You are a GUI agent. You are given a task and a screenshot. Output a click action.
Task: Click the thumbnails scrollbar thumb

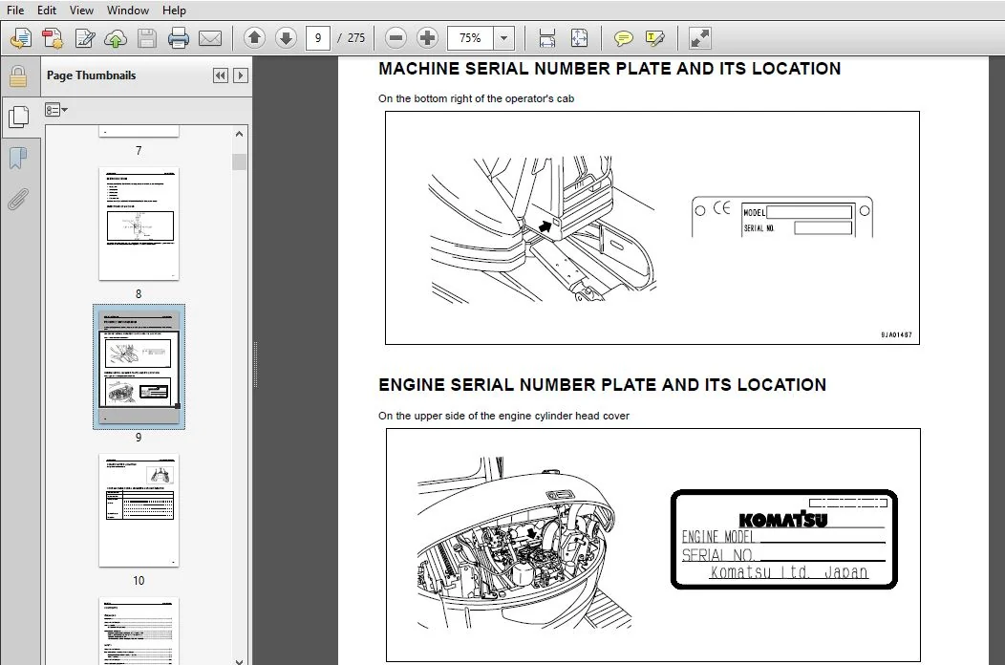coord(239,161)
